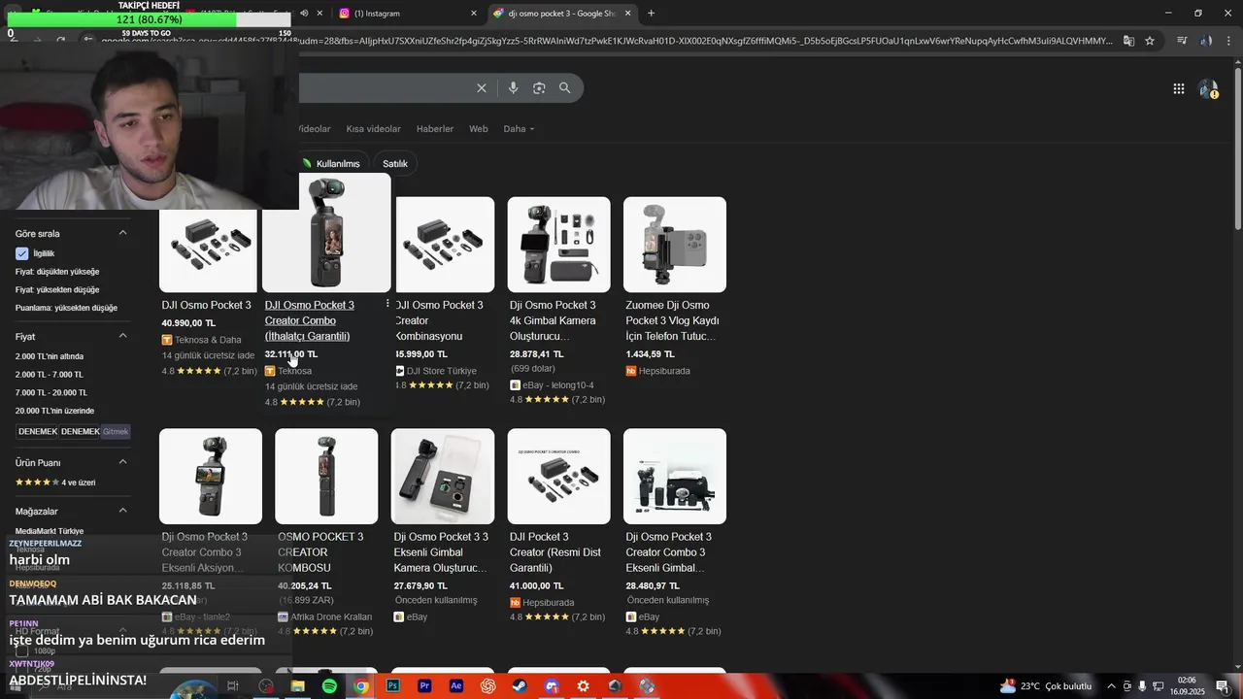Collapse the Fiyat filter section
This screenshot has width=1243, height=699.
tap(122, 336)
